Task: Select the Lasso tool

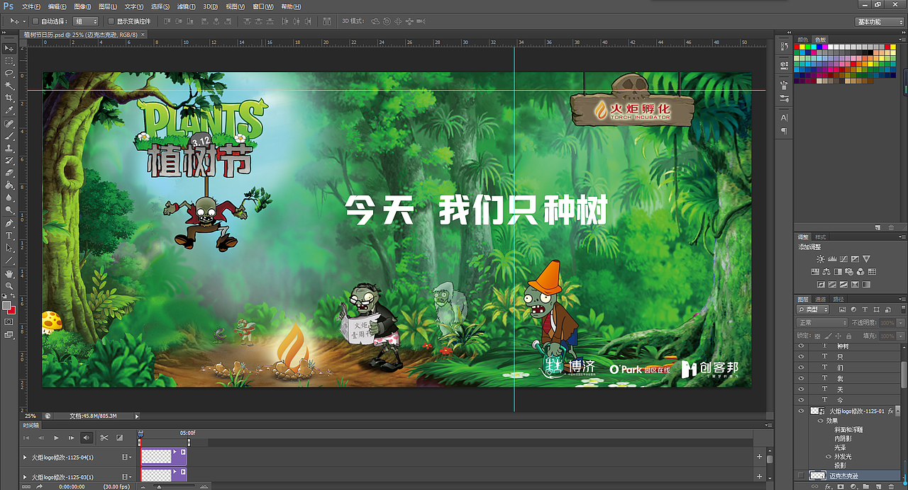Action: point(9,73)
